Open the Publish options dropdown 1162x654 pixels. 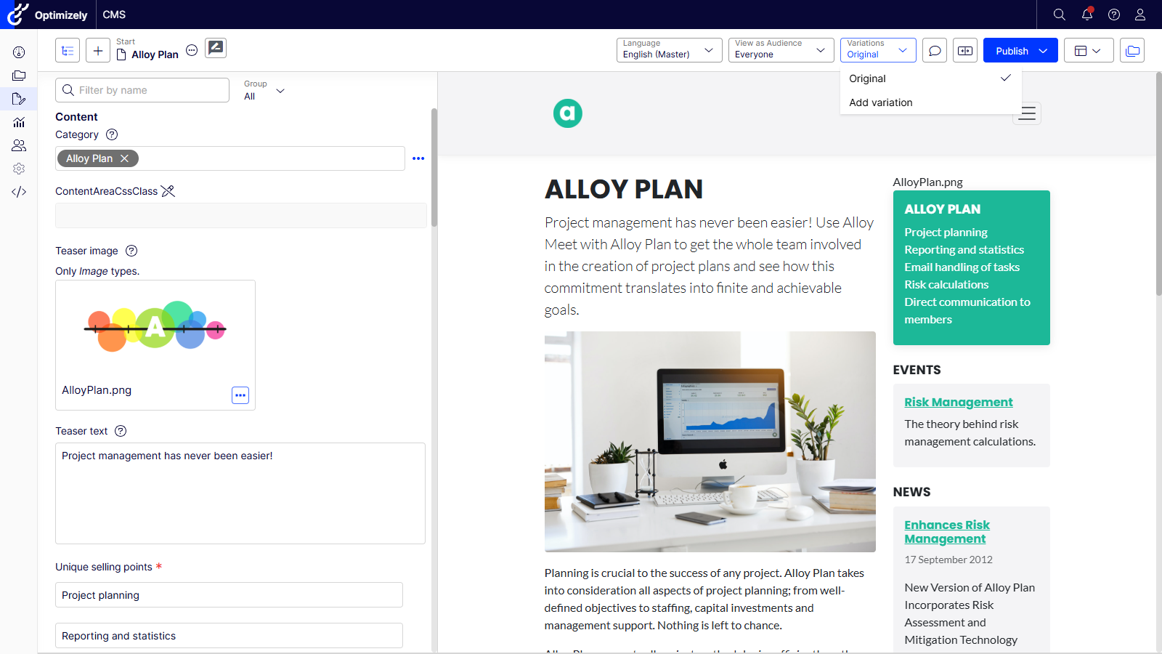1044,51
